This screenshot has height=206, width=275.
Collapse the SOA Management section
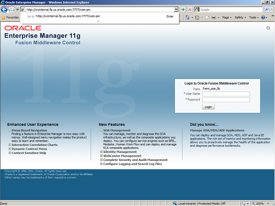pos(101,130)
